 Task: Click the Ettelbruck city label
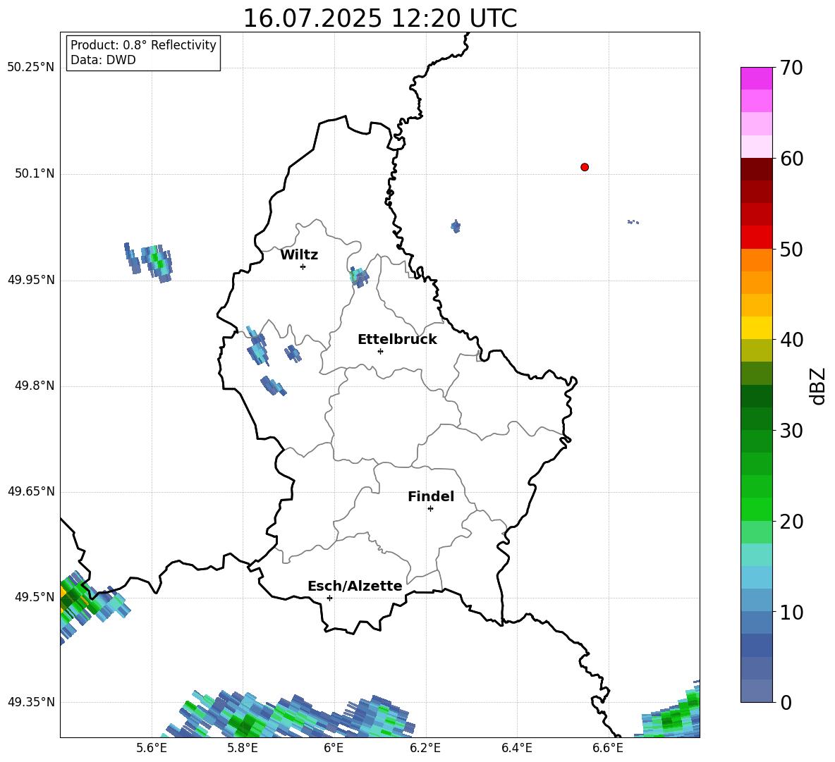(x=397, y=340)
